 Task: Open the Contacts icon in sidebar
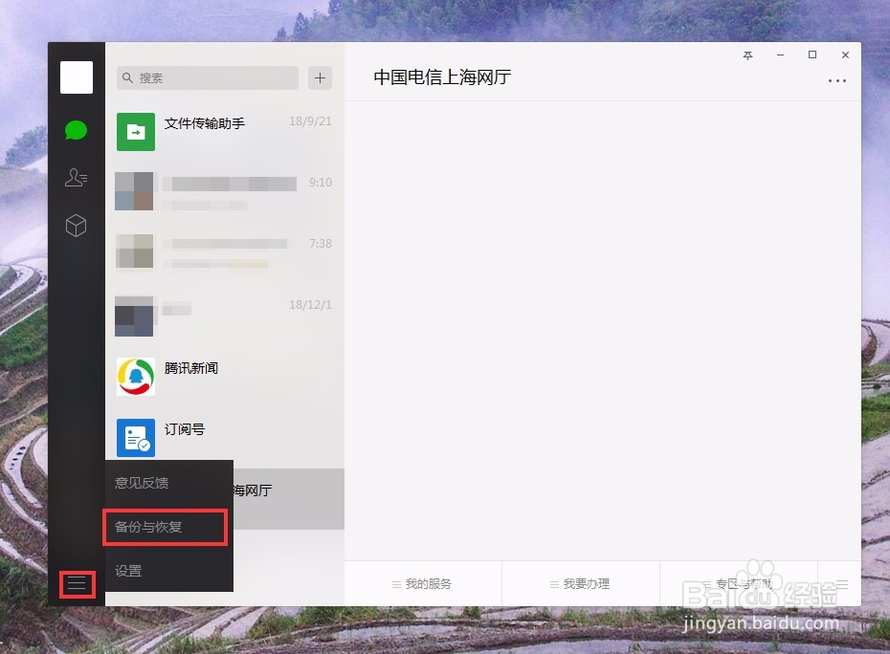click(x=77, y=178)
